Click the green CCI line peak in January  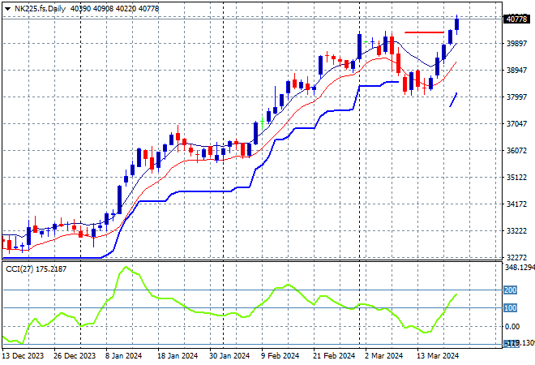pos(125,267)
